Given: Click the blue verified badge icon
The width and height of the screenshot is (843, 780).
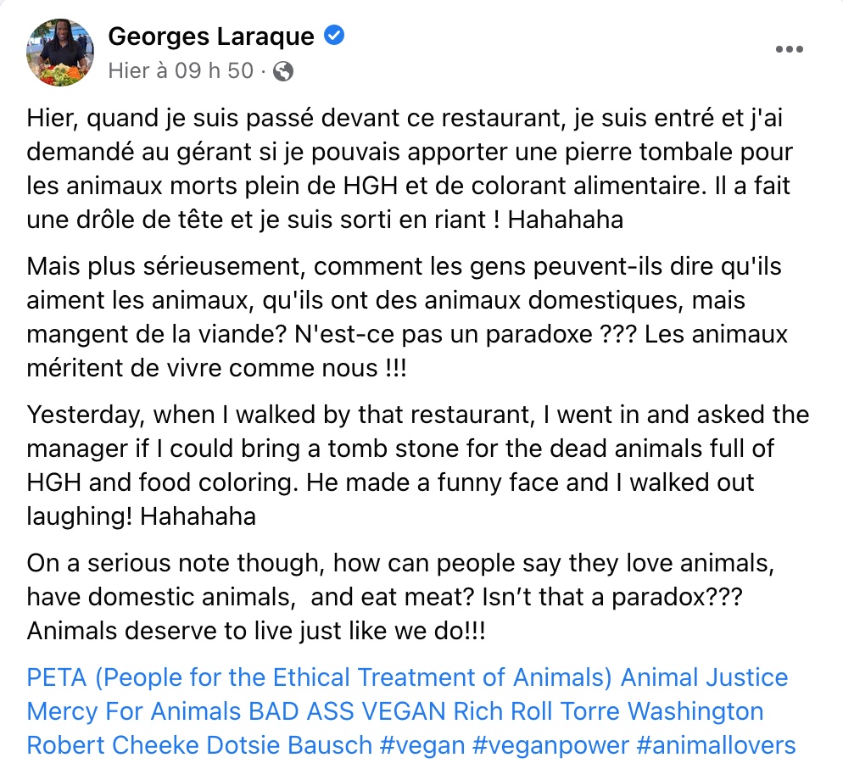Looking at the screenshot, I should point(334,36).
